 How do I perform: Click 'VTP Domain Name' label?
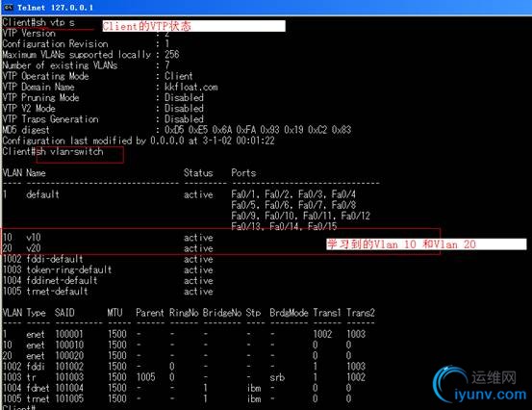pos(38,87)
